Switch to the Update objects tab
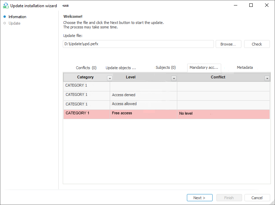This screenshot has width=275, height=205. click(121, 68)
